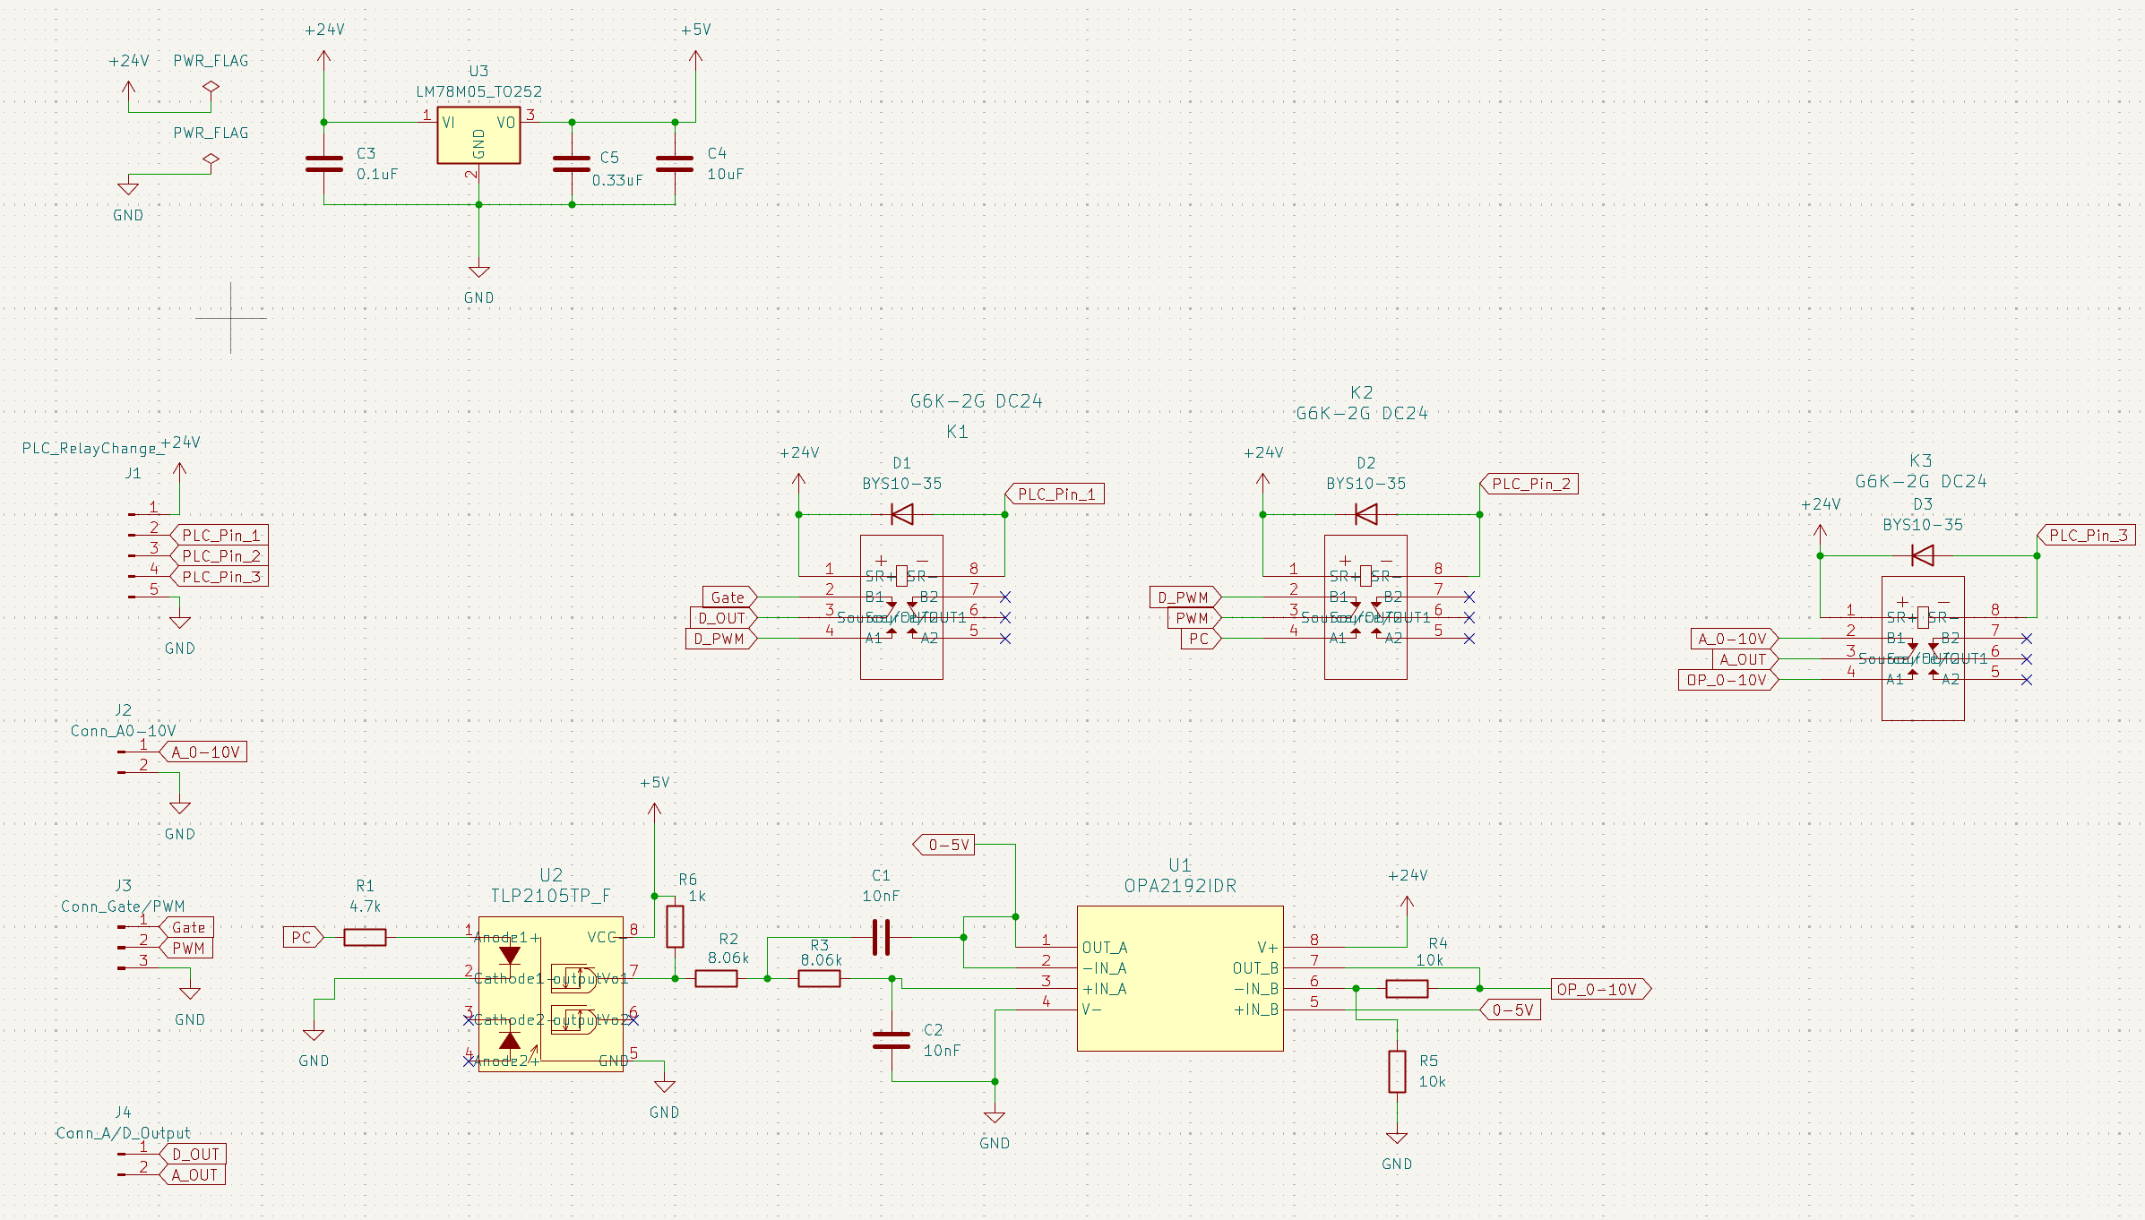
Task: Click the OPA2192IDR op-amp U1 body
Action: tap(1179, 978)
